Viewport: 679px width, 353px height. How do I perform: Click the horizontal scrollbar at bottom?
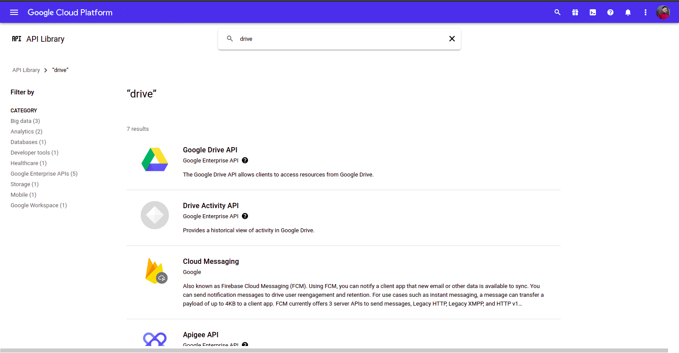click(334, 351)
